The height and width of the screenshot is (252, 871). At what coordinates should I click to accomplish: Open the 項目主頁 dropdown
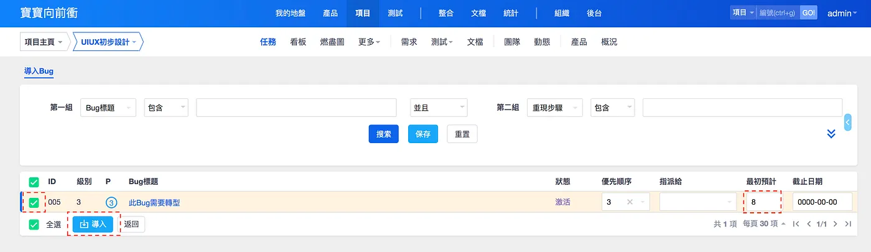(x=45, y=42)
